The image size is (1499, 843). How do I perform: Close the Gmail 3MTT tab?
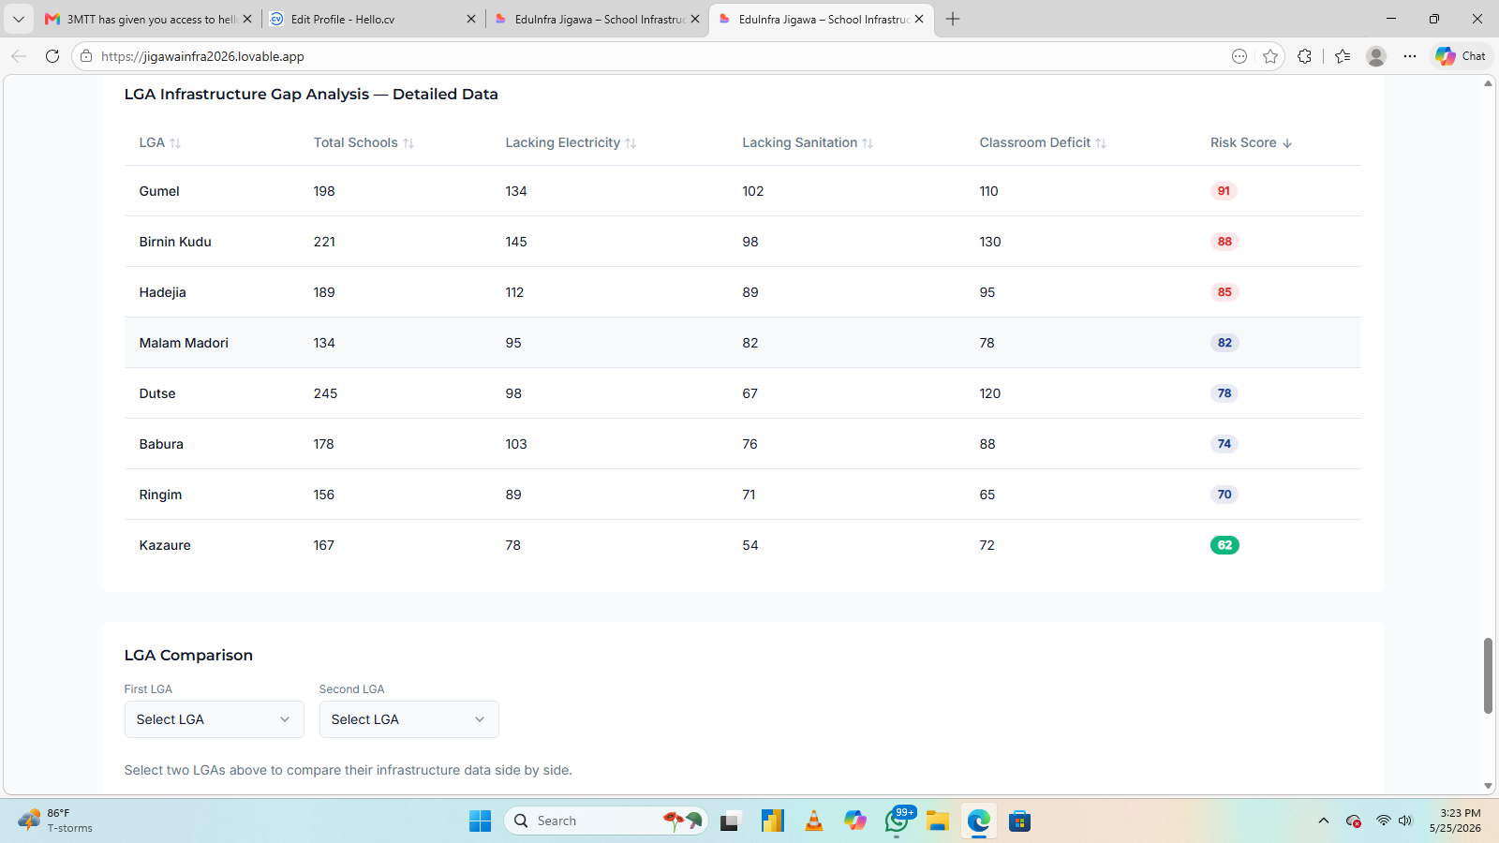point(247,19)
